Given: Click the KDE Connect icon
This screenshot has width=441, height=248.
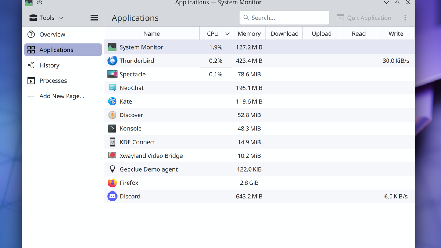Looking at the screenshot, I should 112,142.
